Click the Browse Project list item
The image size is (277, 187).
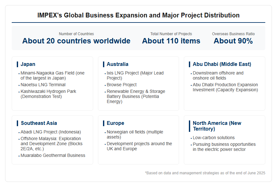(121, 85)
